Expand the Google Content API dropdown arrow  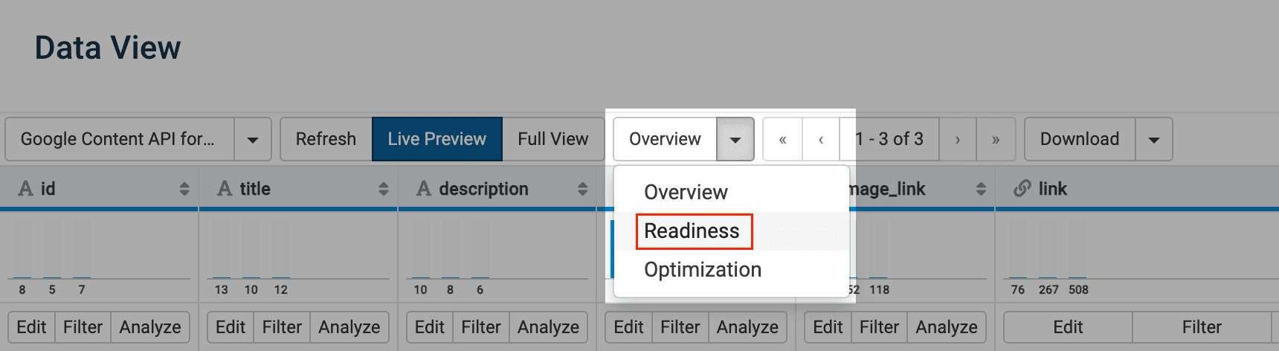[253, 139]
